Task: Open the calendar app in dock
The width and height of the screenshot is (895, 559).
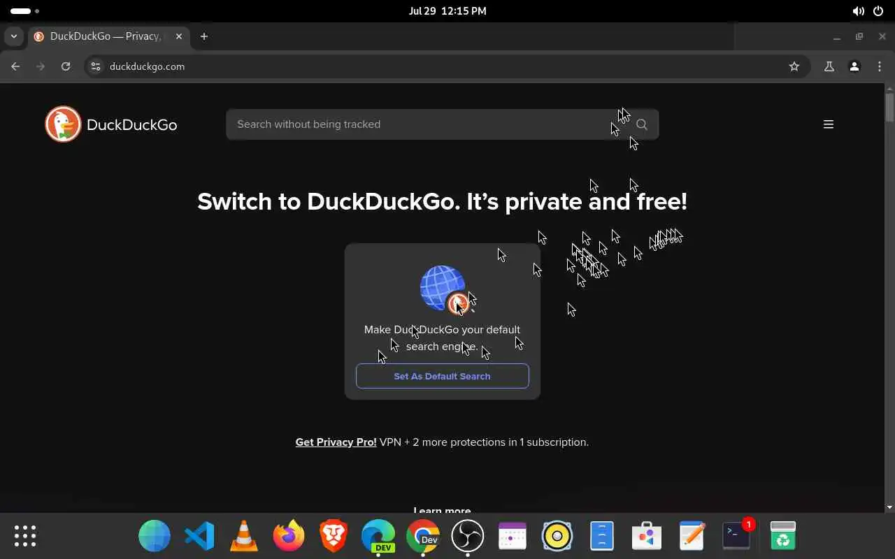Action: pyautogui.click(x=513, y=536)
